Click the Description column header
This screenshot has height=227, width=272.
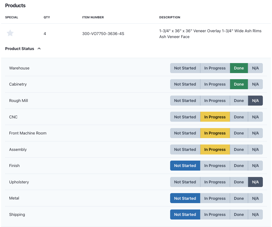[x=170, y=18]
